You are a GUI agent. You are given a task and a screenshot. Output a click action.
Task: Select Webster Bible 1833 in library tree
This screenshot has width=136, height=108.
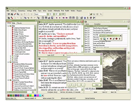[20, 48]
